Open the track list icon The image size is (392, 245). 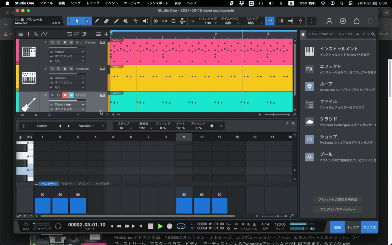(21, 34)
